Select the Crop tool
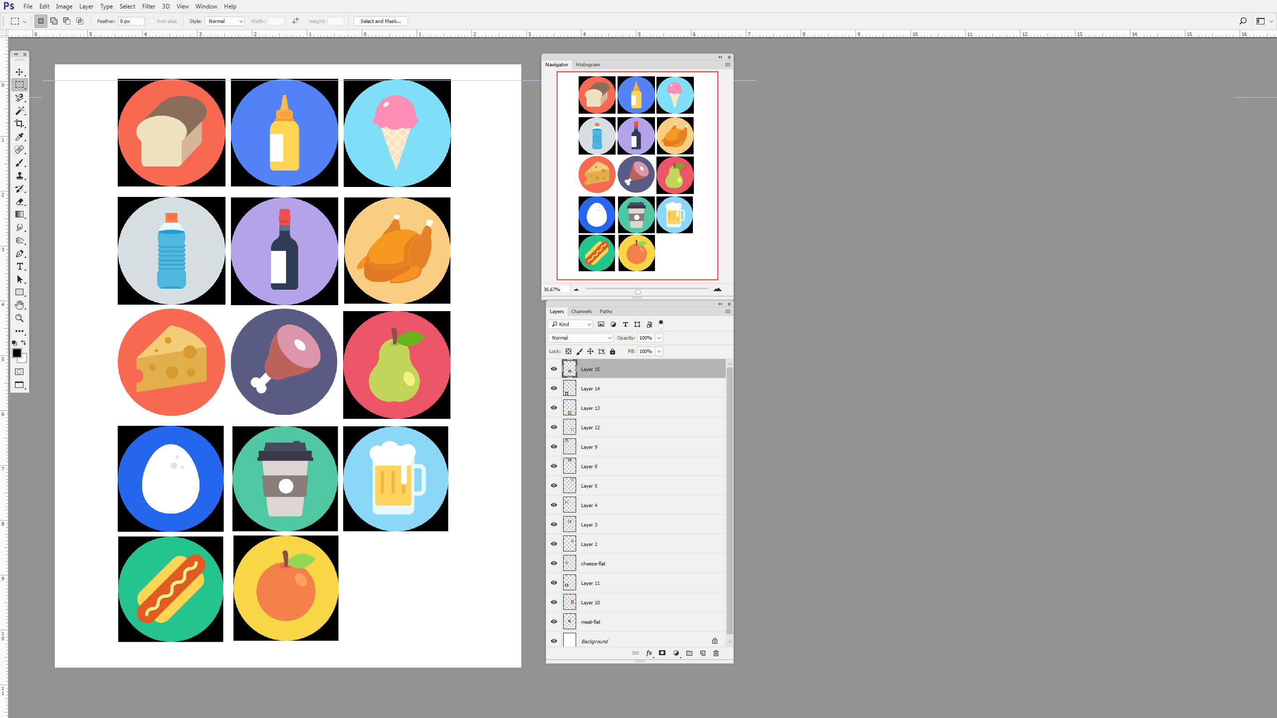1277x718 pixels. pyautogui.click(x=19, y=124)
